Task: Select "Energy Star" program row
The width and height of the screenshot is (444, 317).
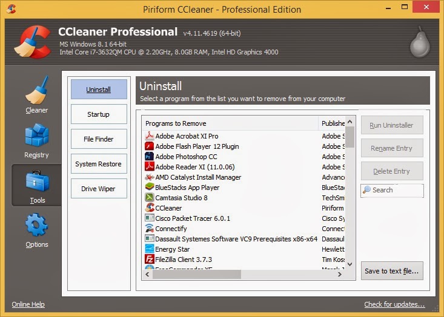Action: tap(244, 249)
